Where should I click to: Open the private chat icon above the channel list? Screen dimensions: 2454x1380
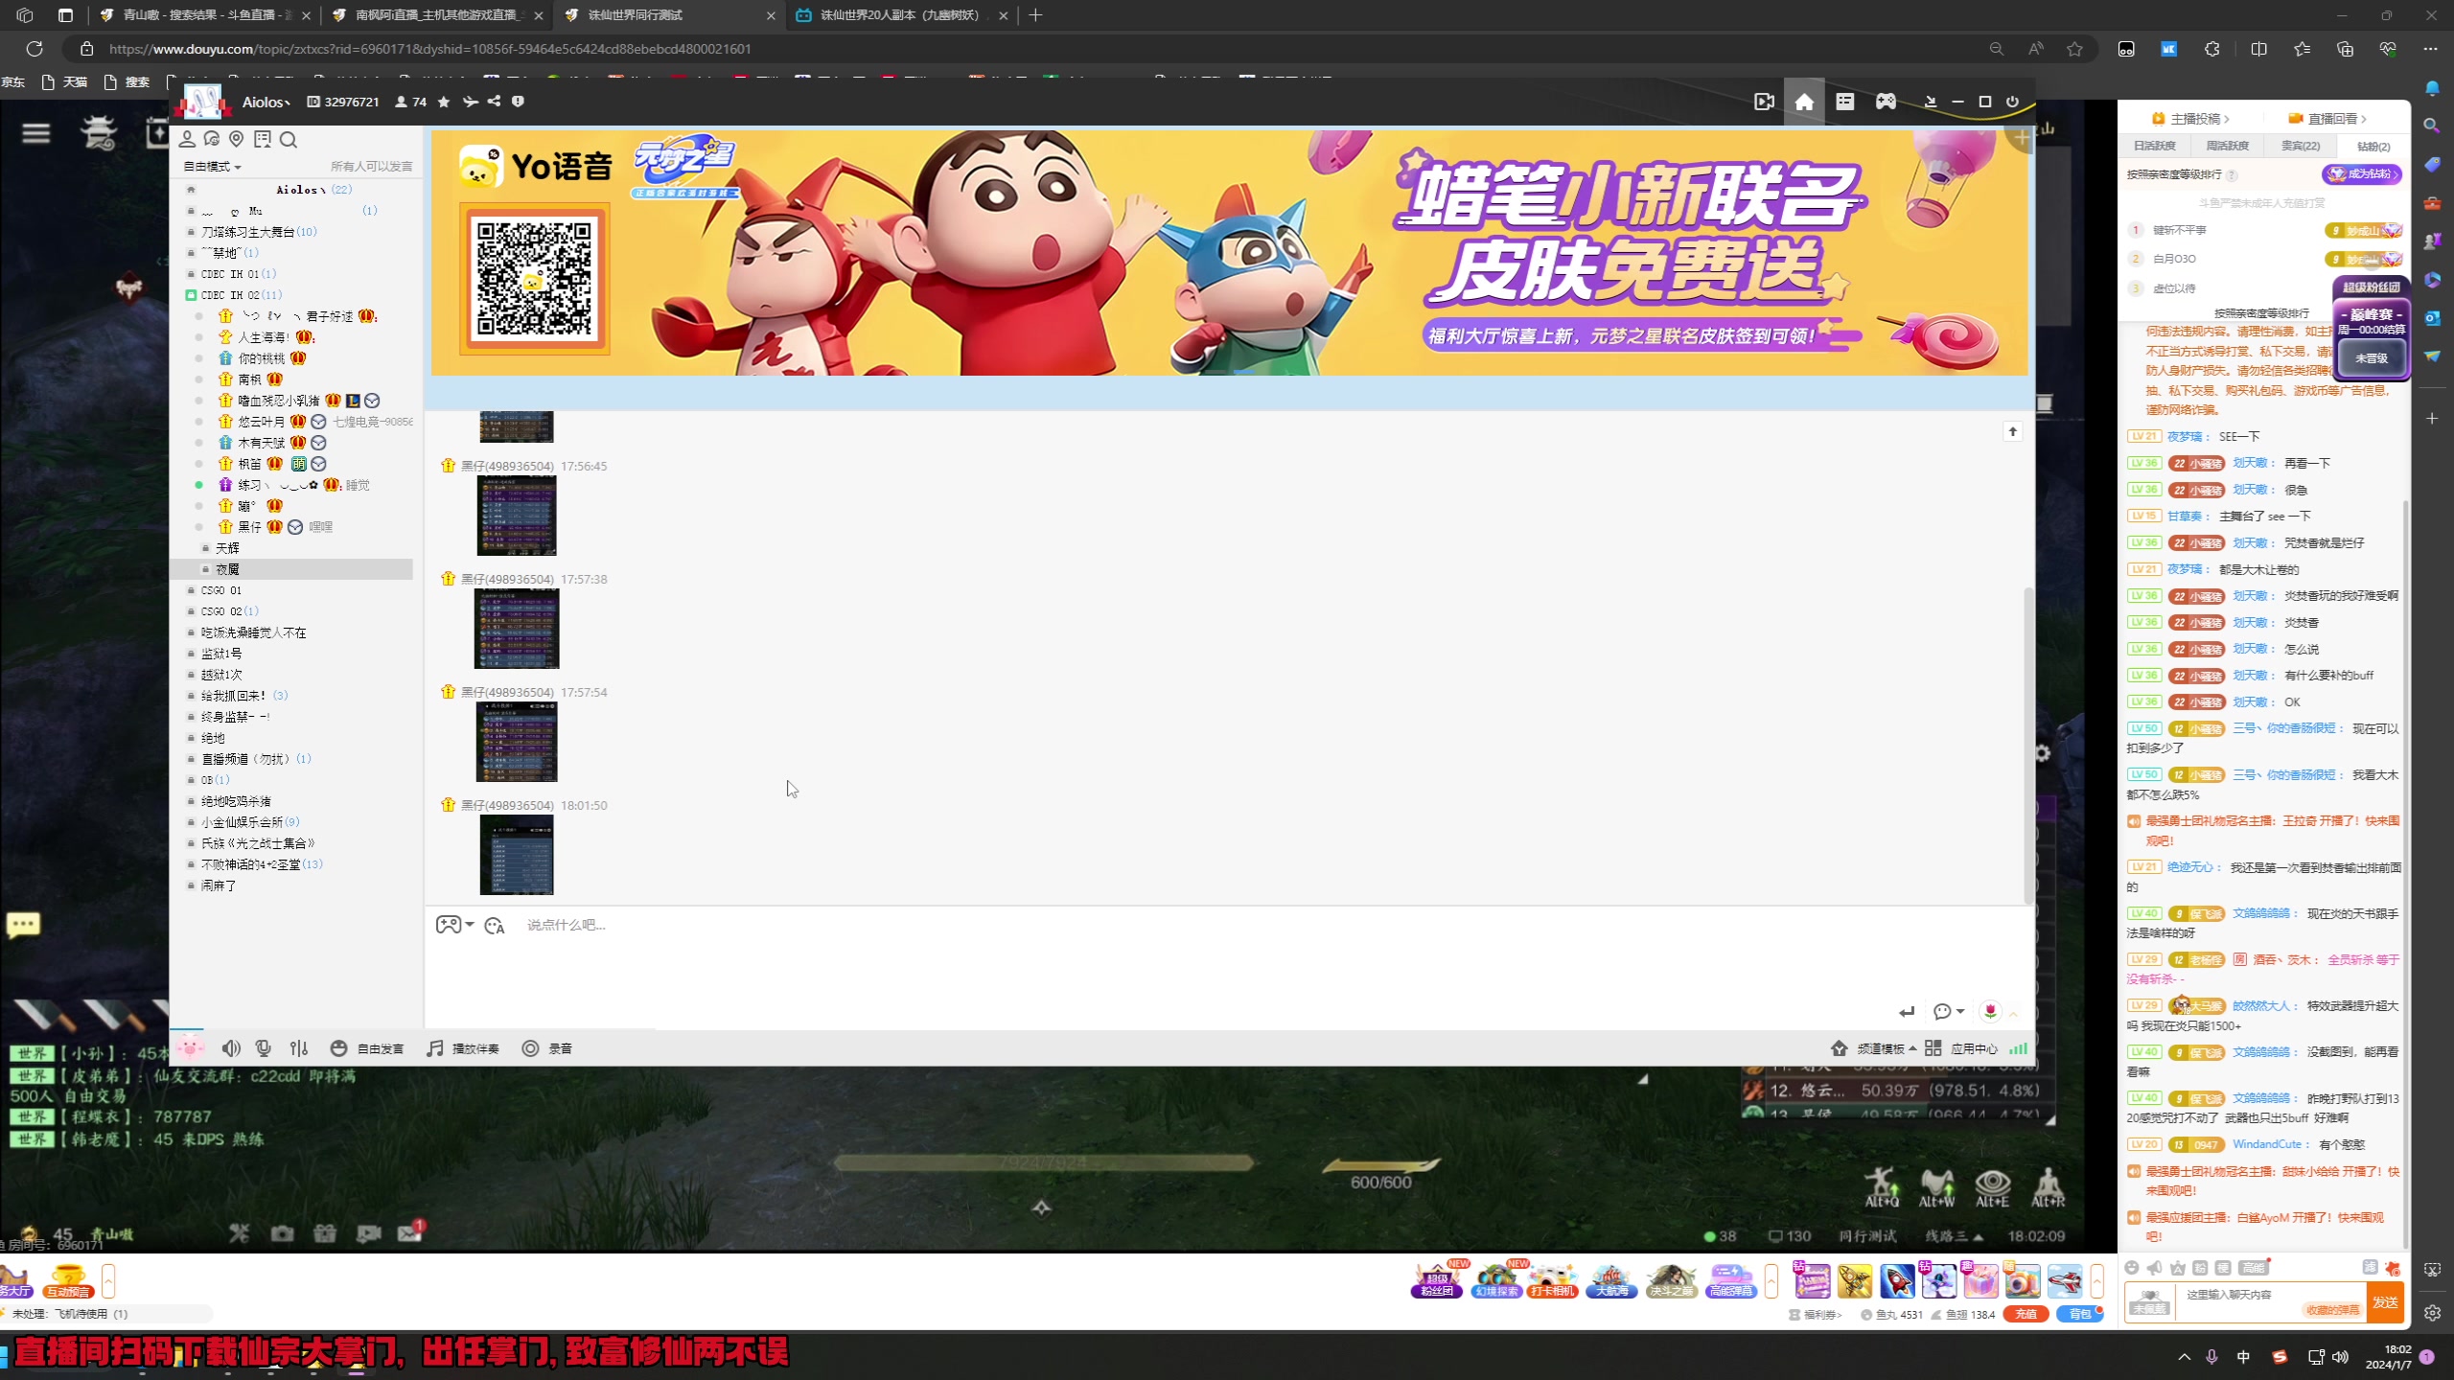[x=212, y=140]
